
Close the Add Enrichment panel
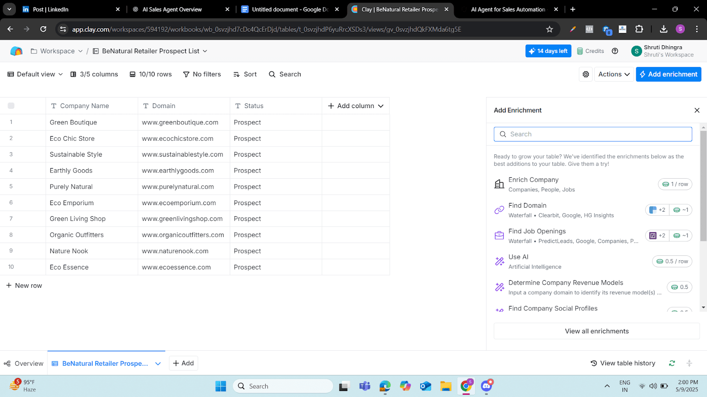(x=697, y=110)
